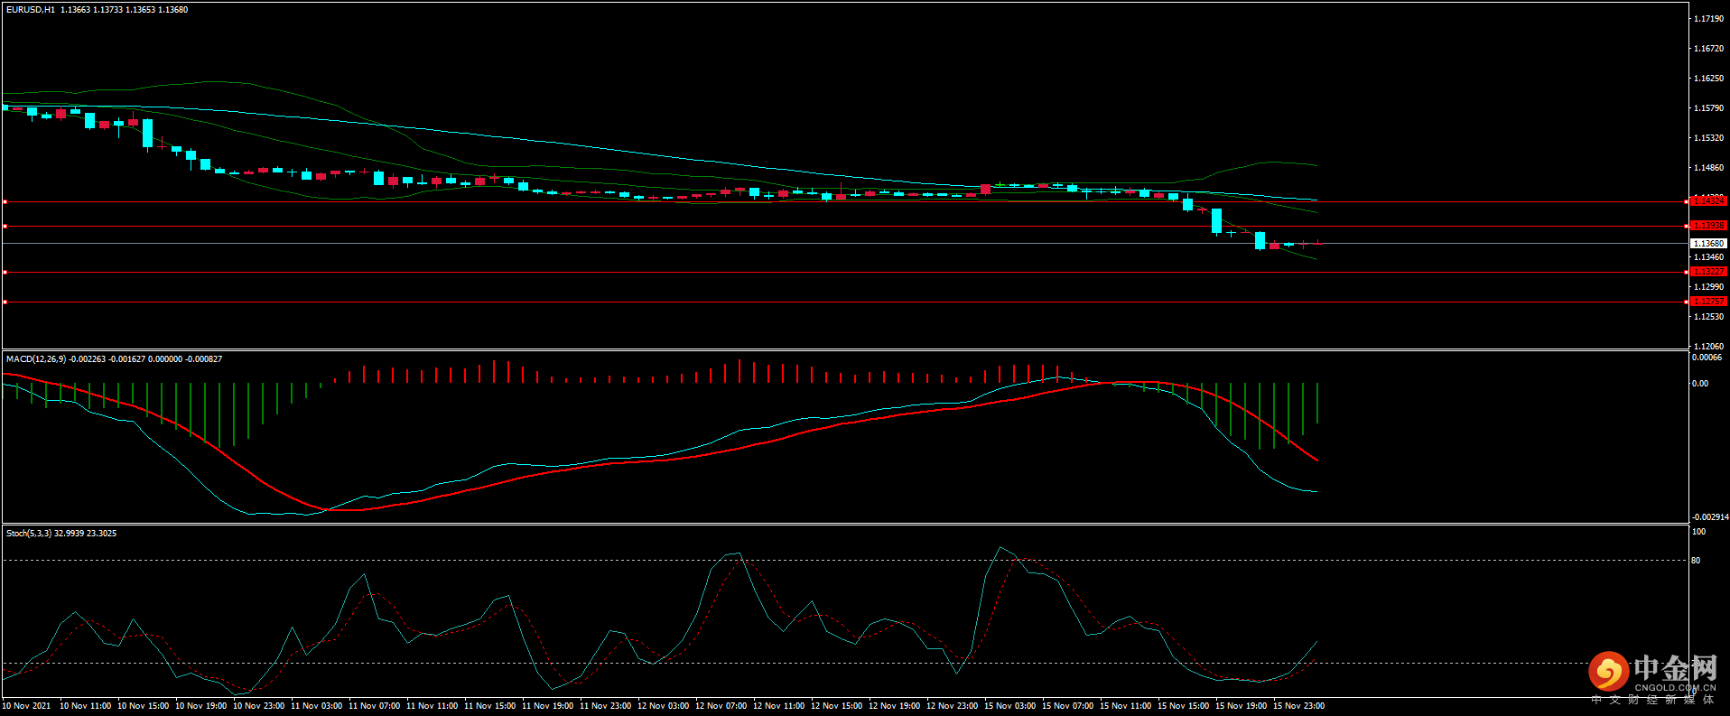Click the red 1.14324 price level tag
The image size is (1730, 716).
1708,201
